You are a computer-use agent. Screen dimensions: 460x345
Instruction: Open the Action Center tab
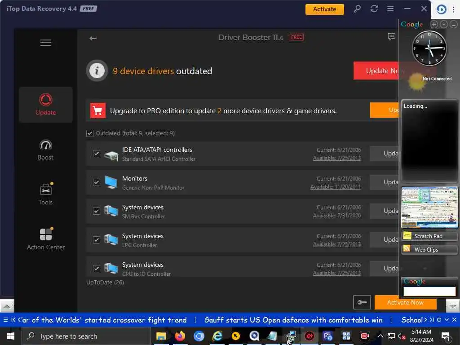pyautogui.click(x=46, y=239)
